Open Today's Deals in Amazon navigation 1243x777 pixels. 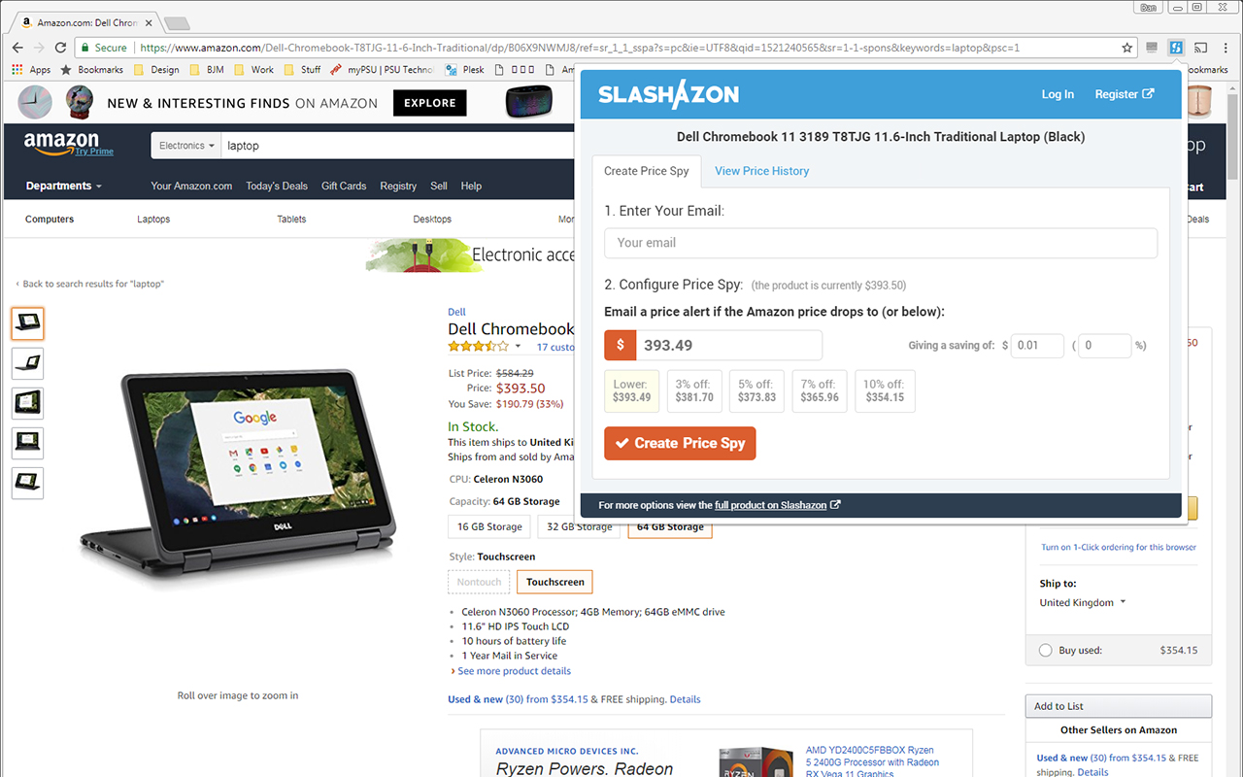pyautogui.click(x=277, y=186)
